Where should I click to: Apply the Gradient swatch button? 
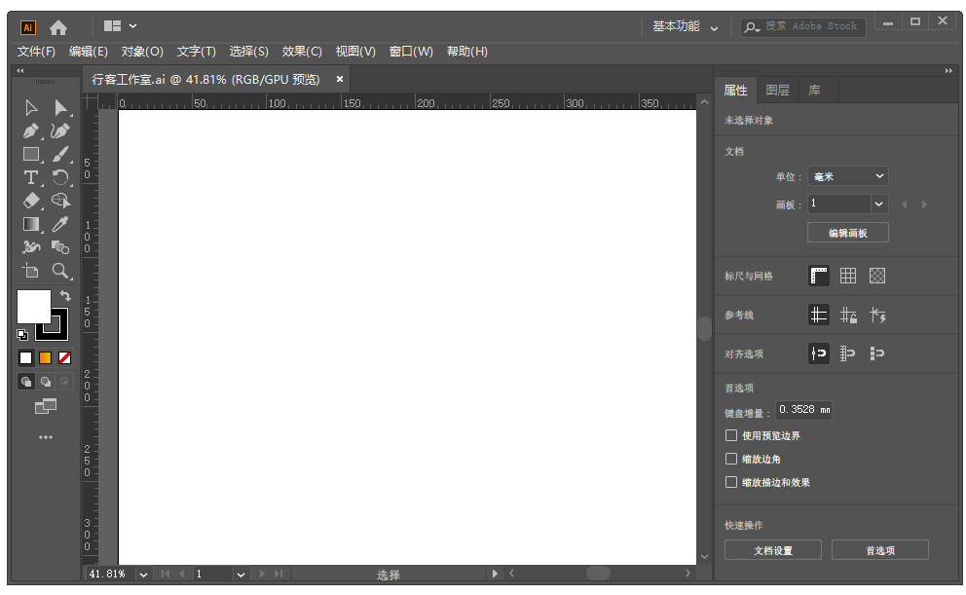coord(46,357)
